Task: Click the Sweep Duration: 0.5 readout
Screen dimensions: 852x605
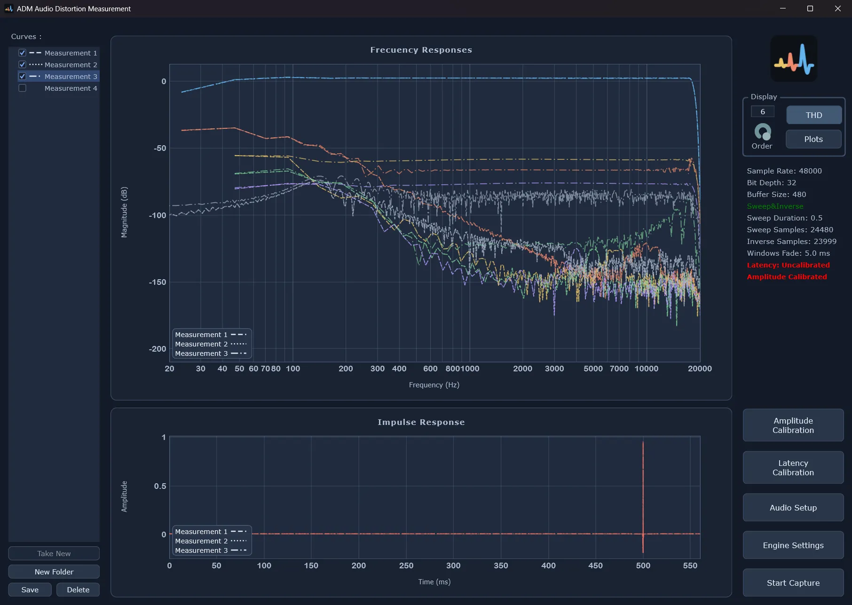Action: [785, 218]
